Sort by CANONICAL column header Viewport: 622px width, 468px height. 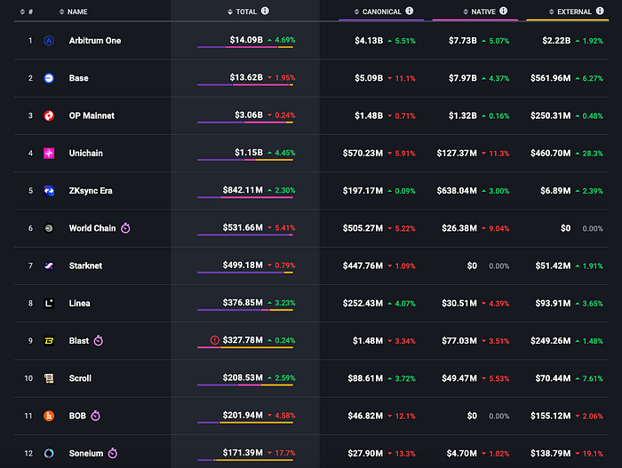[x=378, y=12]
